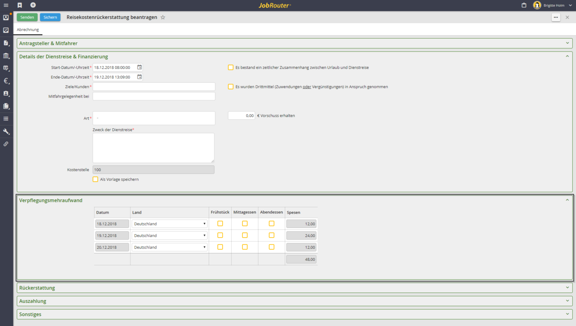Collapse the Details der Dienstreise & Finanzierung section
576x326 pixels.
coord(567,57)
